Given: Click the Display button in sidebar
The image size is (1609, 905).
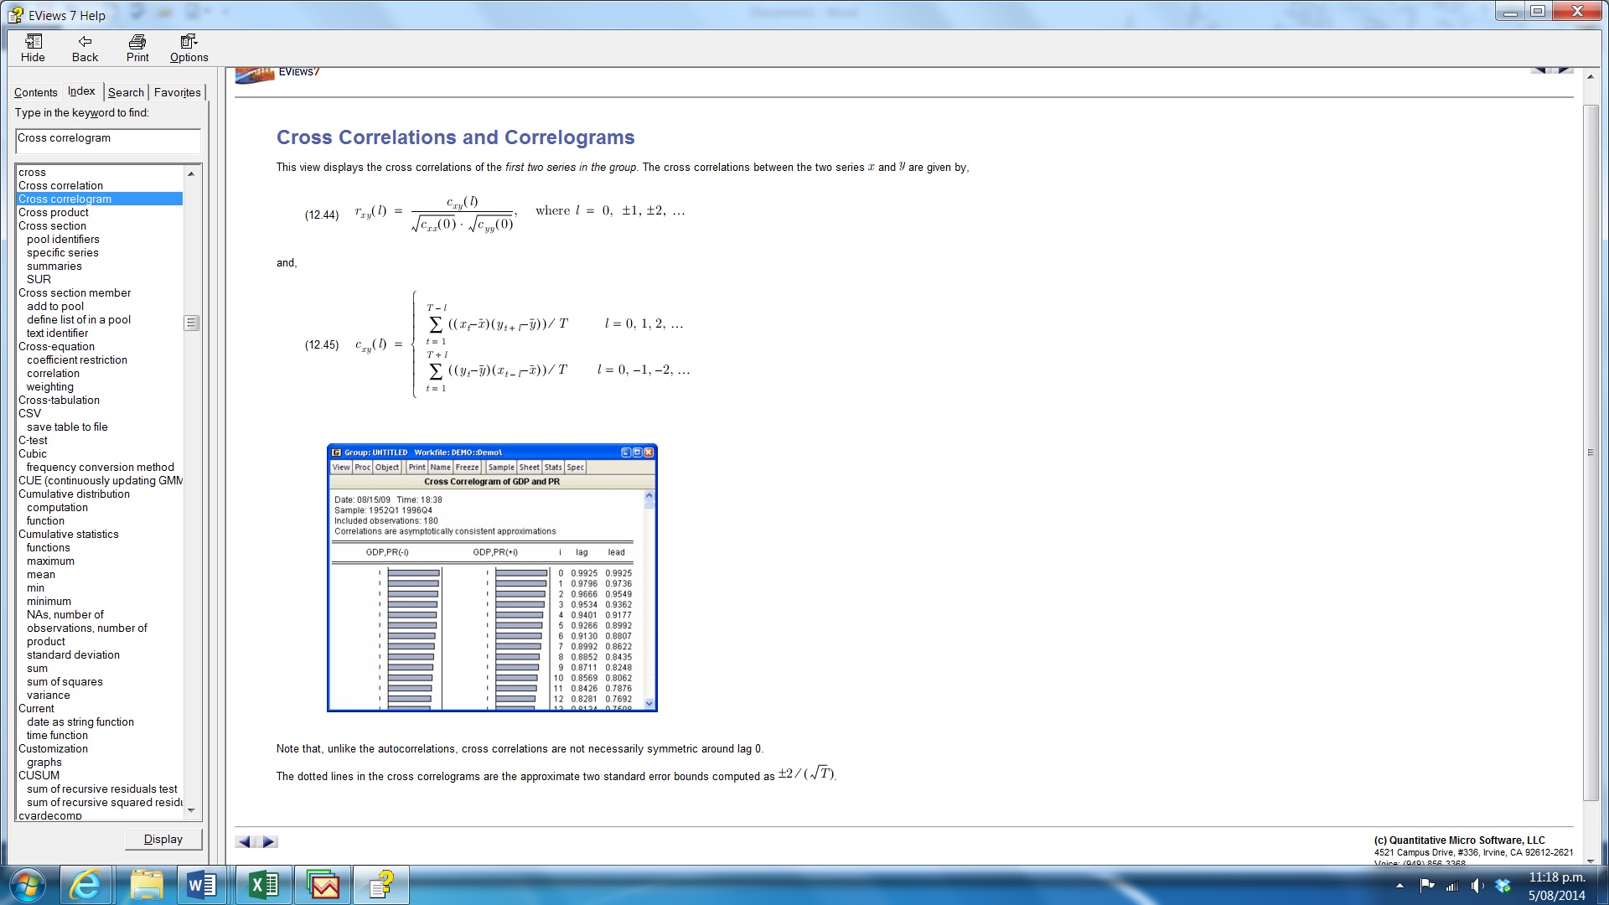Looking at the screenshot, I should click(x=163, y=839).
